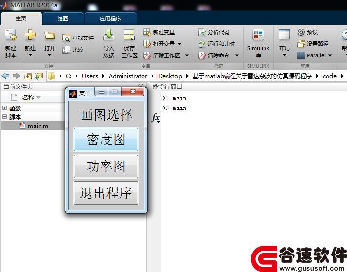Switch to the 主页 (Home) tab
347x272 pixels.
[x=21, y=18]
